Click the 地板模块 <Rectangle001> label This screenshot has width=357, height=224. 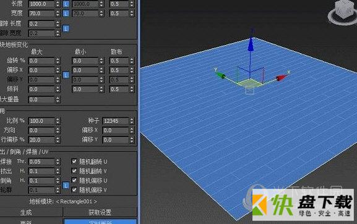pos(63,202)
